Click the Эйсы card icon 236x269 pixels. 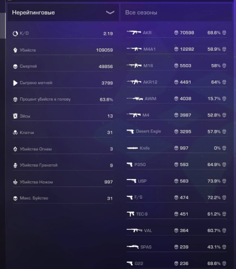tap(15, 116)
